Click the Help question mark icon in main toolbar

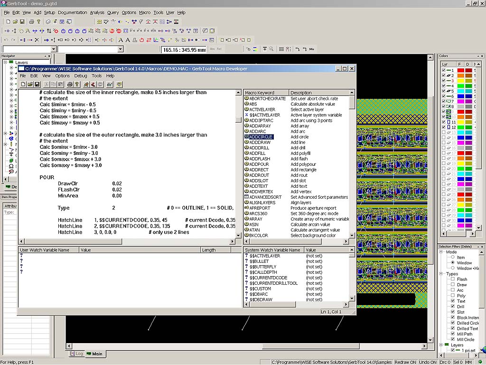pyautogui.click(x=38, y=22)
